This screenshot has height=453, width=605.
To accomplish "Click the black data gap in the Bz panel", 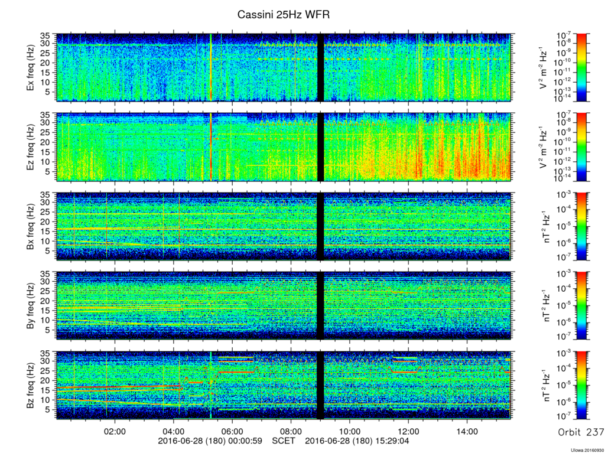I will pos(320,385).
